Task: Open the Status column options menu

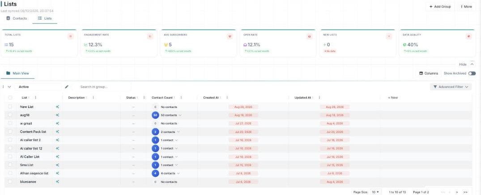Action: pyautogui.click(x=144, y=98)
